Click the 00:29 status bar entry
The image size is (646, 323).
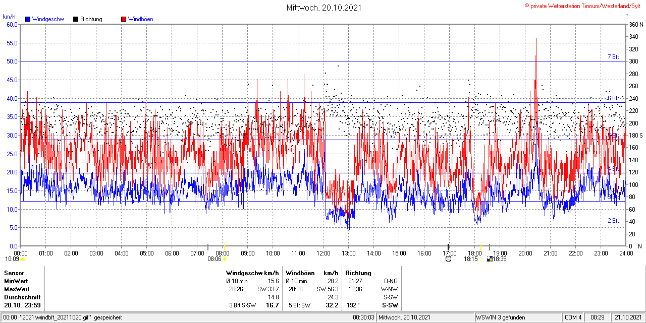tap(598, 317)
